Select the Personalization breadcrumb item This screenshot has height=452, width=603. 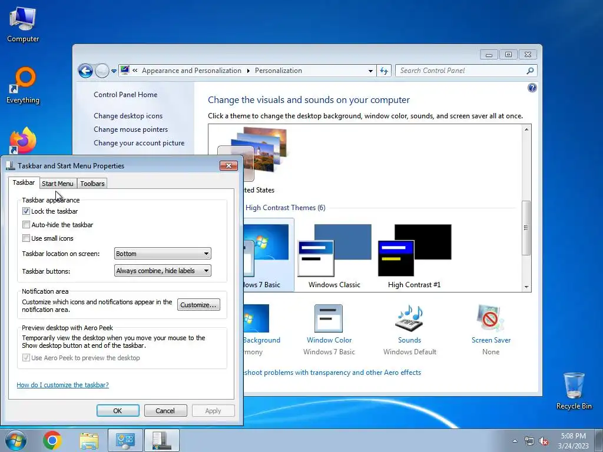tap(279, 71)
